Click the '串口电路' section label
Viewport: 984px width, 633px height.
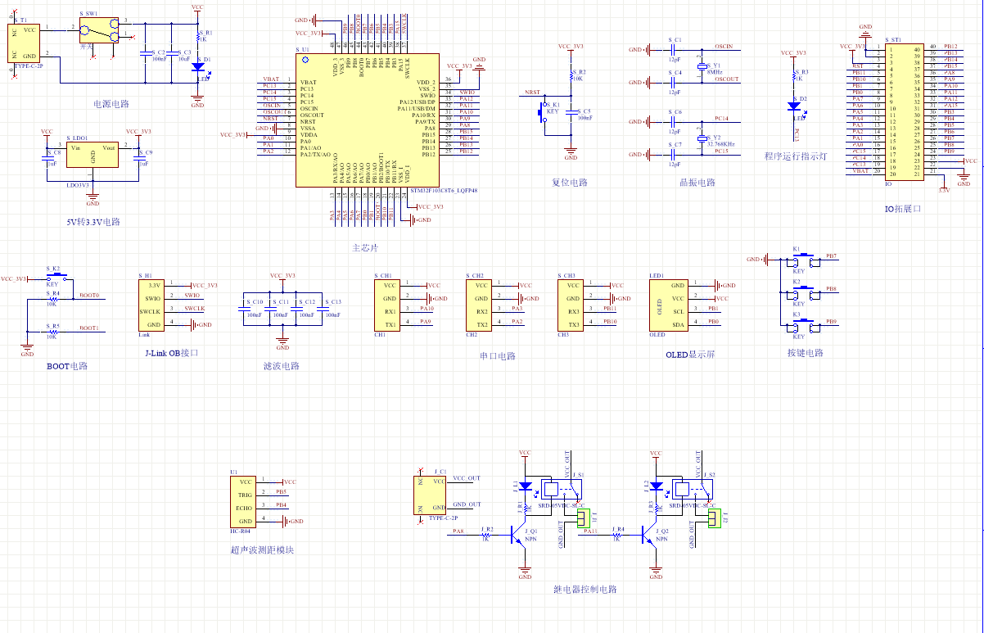(498, 356)
